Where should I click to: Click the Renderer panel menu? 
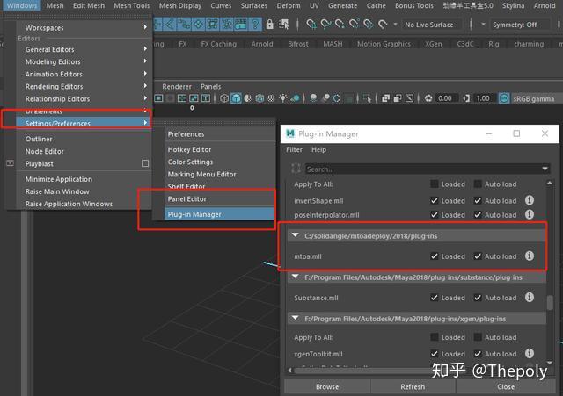tap(177, 86)
